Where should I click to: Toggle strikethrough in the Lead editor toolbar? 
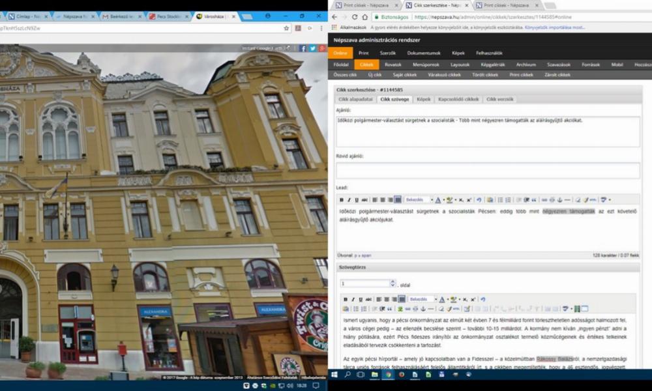tap(364, 200)
